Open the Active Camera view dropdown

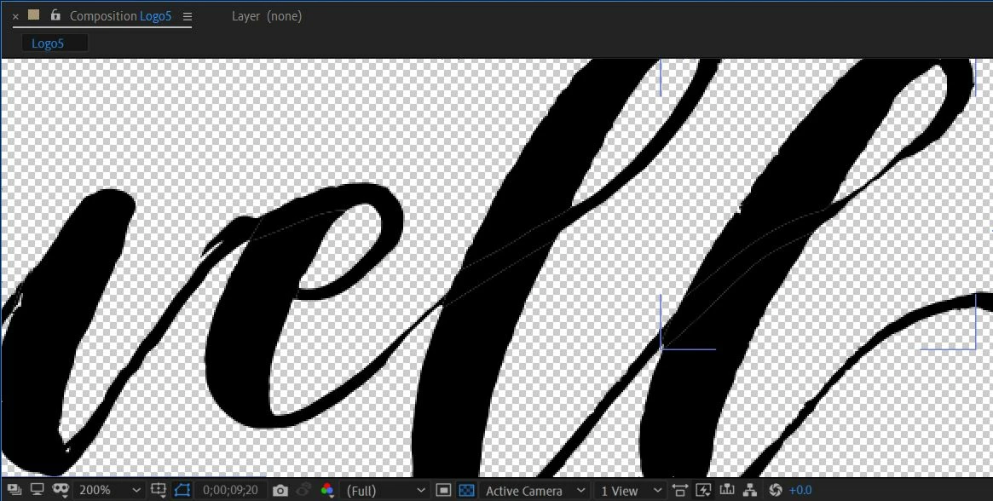pos(534,491)
